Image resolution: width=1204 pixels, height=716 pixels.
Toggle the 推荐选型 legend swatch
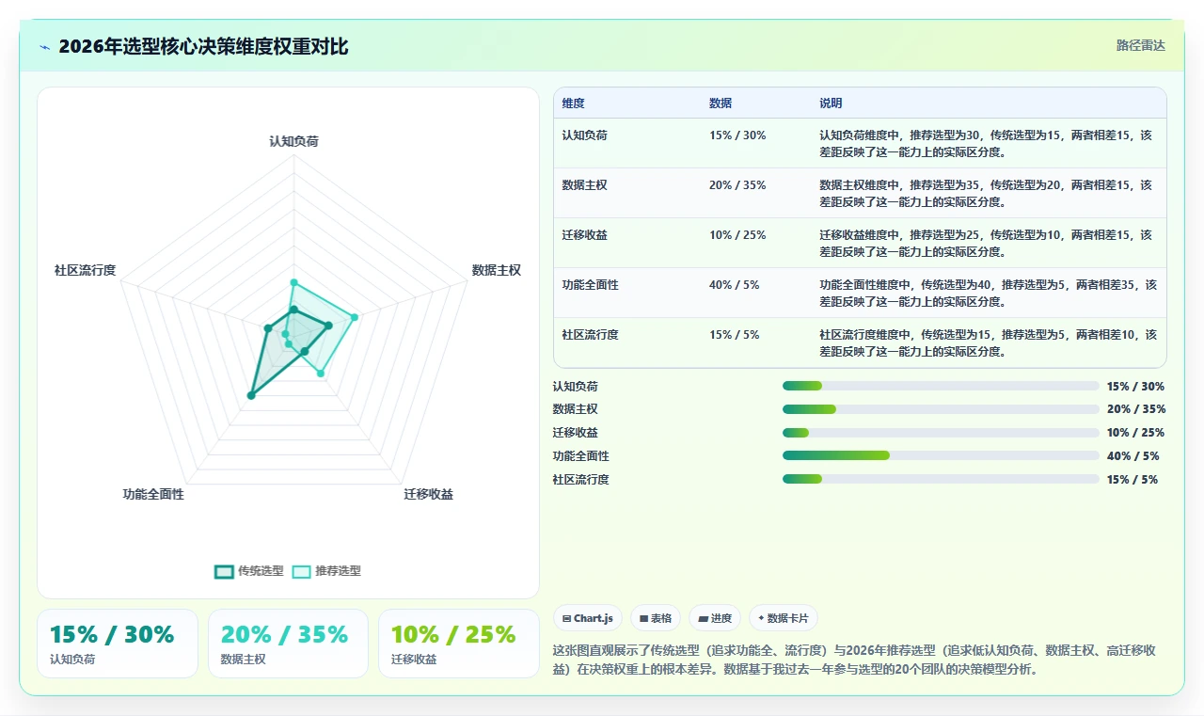tap(301, 571)
